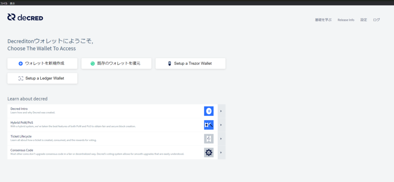The image size is (394, 182).
Task: Expand the Hybrid PoW/PoS arrow
Action: (221, 125)
